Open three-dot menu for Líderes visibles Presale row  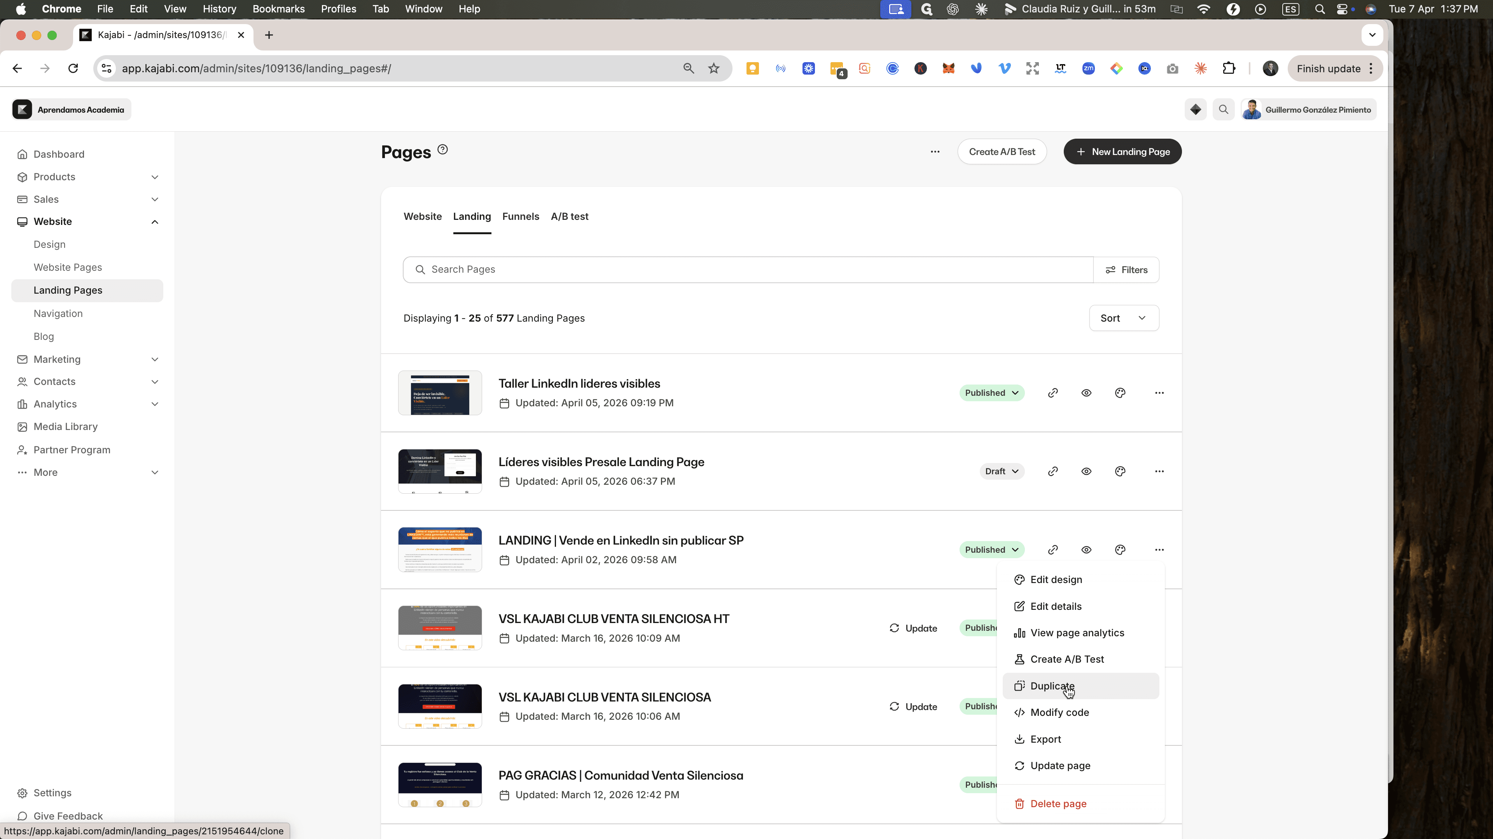click(x=1159, y=471)
